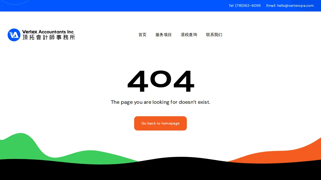The width and height of the screenshot is (321, 180).
Task: Click the Vertex Accountants Inc. logo text
Action: point(48,32)
